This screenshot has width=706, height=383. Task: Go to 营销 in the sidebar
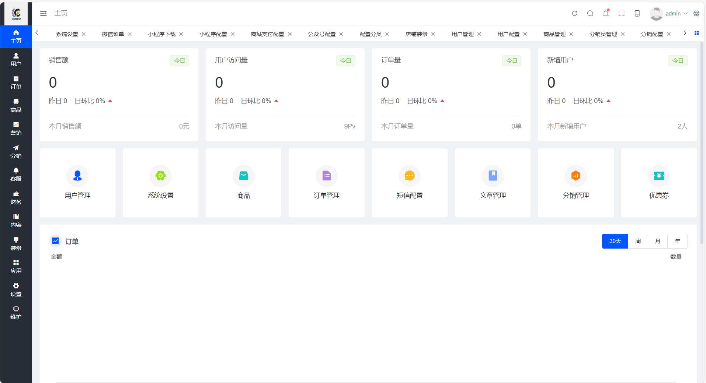16,129
